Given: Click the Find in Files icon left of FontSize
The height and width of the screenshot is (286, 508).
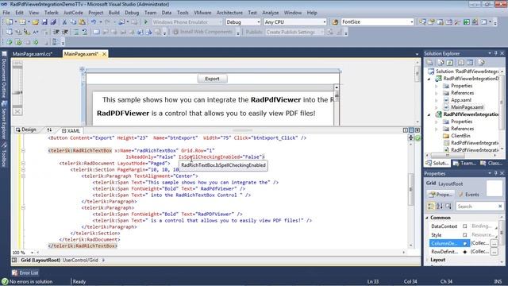Looking at the screenshot, I should tap(335, 22).
